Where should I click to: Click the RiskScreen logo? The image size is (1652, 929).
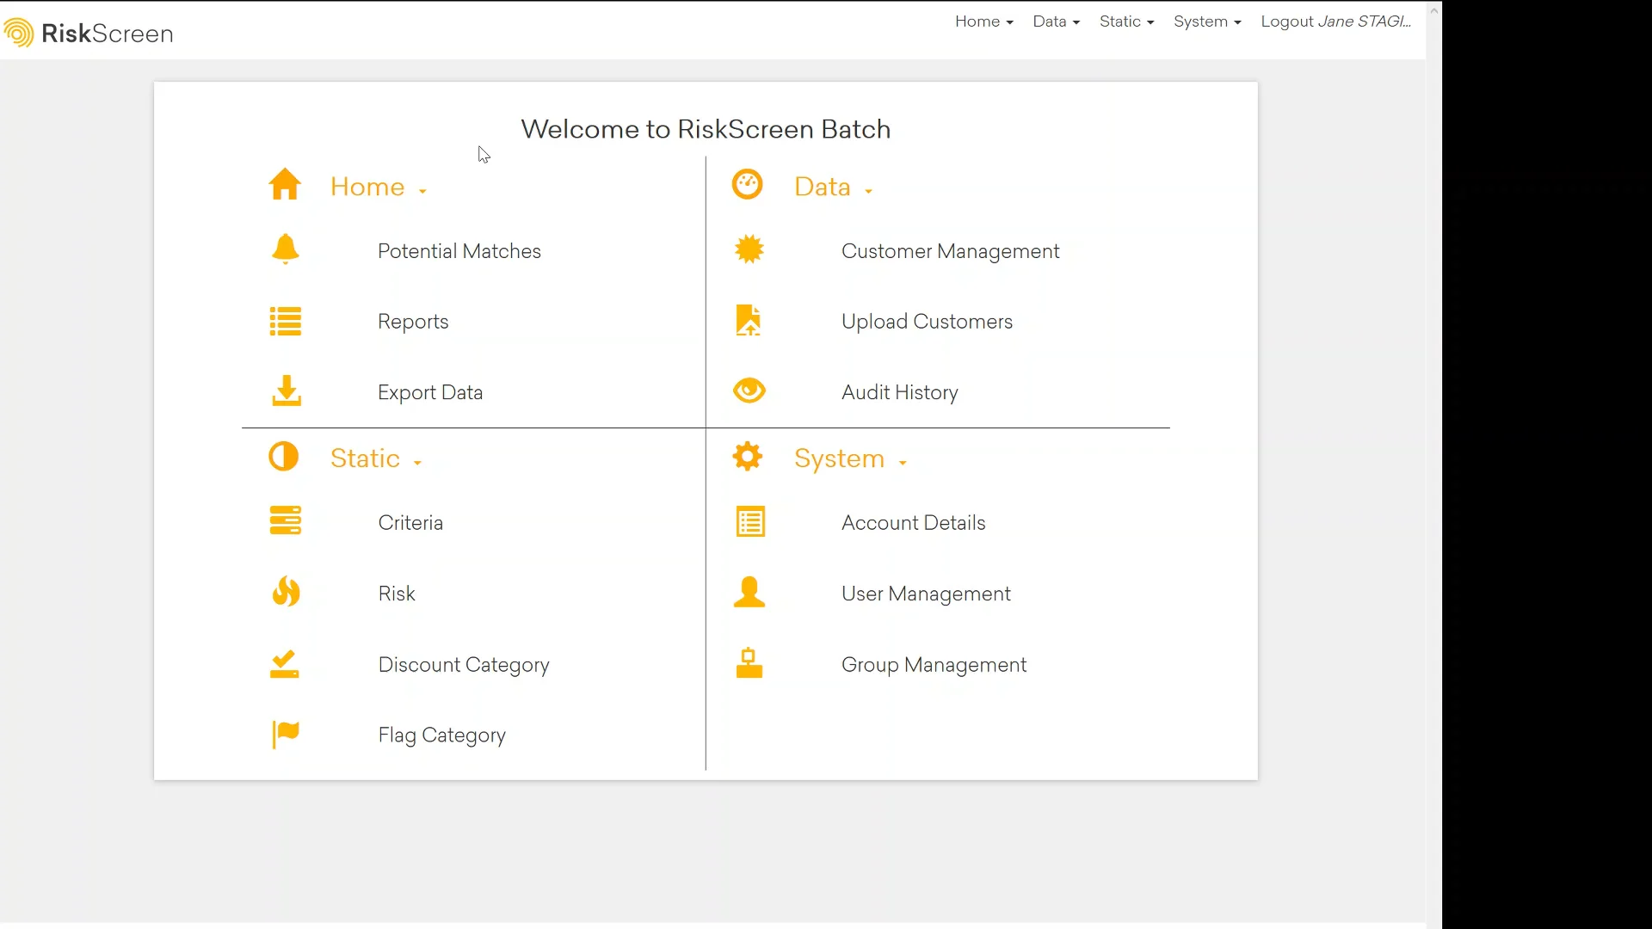coord(86,33)
